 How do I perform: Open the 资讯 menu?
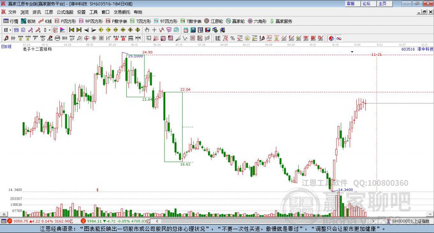click(x=36, y=12)
